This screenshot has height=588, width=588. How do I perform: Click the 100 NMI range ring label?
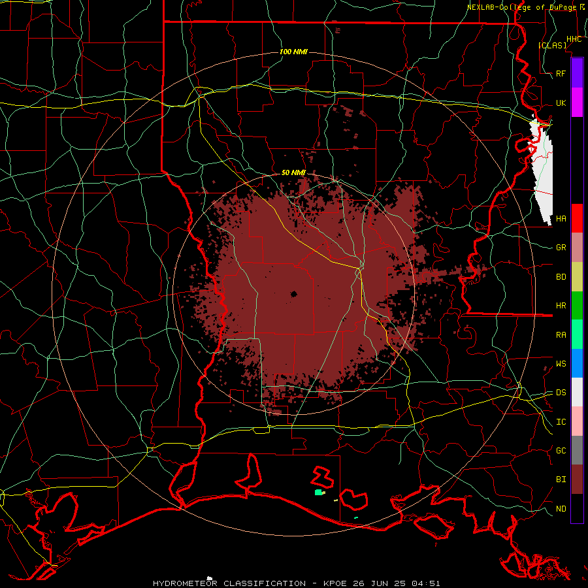click(x=293, y=52)
